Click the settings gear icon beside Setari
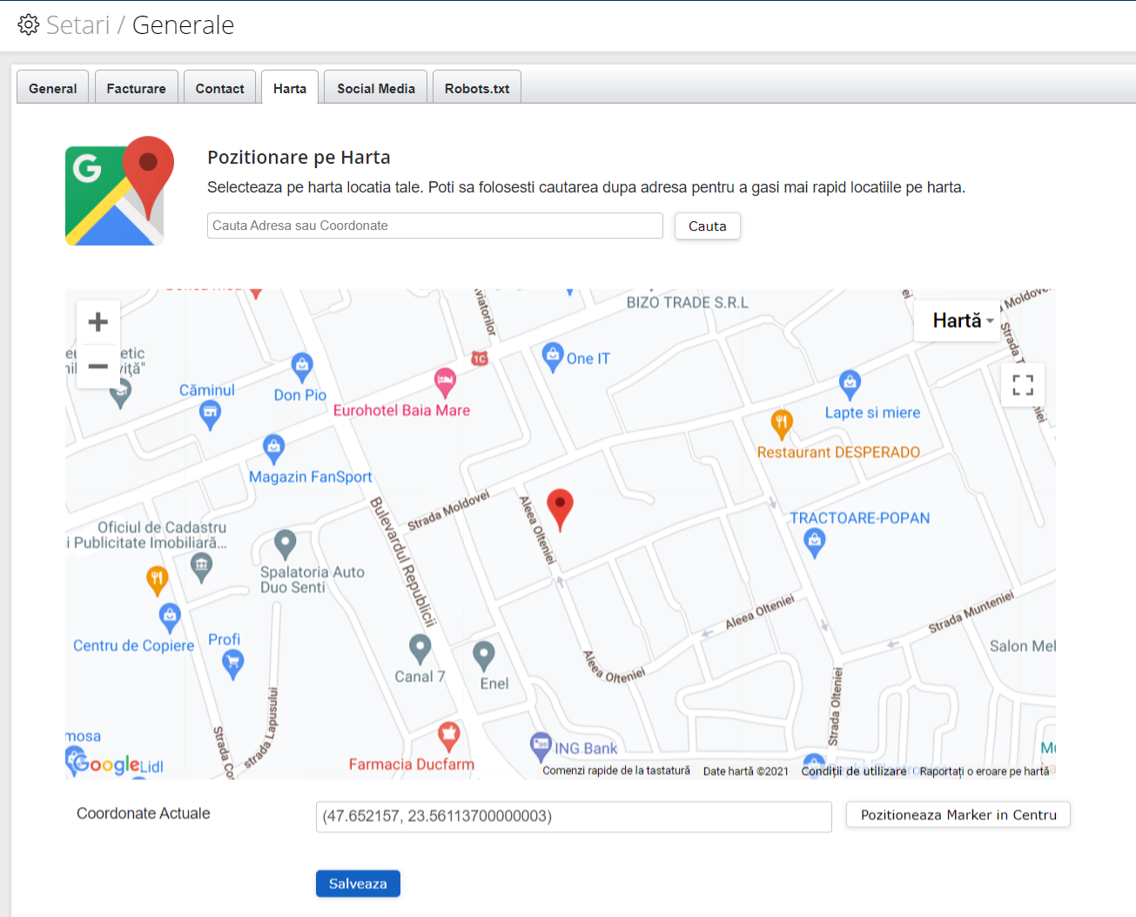 point(29,24)
